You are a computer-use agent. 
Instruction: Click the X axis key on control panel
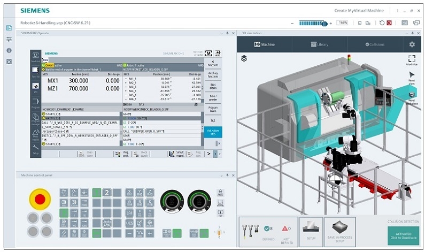click(129, 193)
